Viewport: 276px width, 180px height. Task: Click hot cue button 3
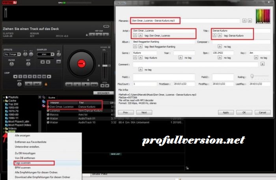pyautogui.click(x=106, y=35)
